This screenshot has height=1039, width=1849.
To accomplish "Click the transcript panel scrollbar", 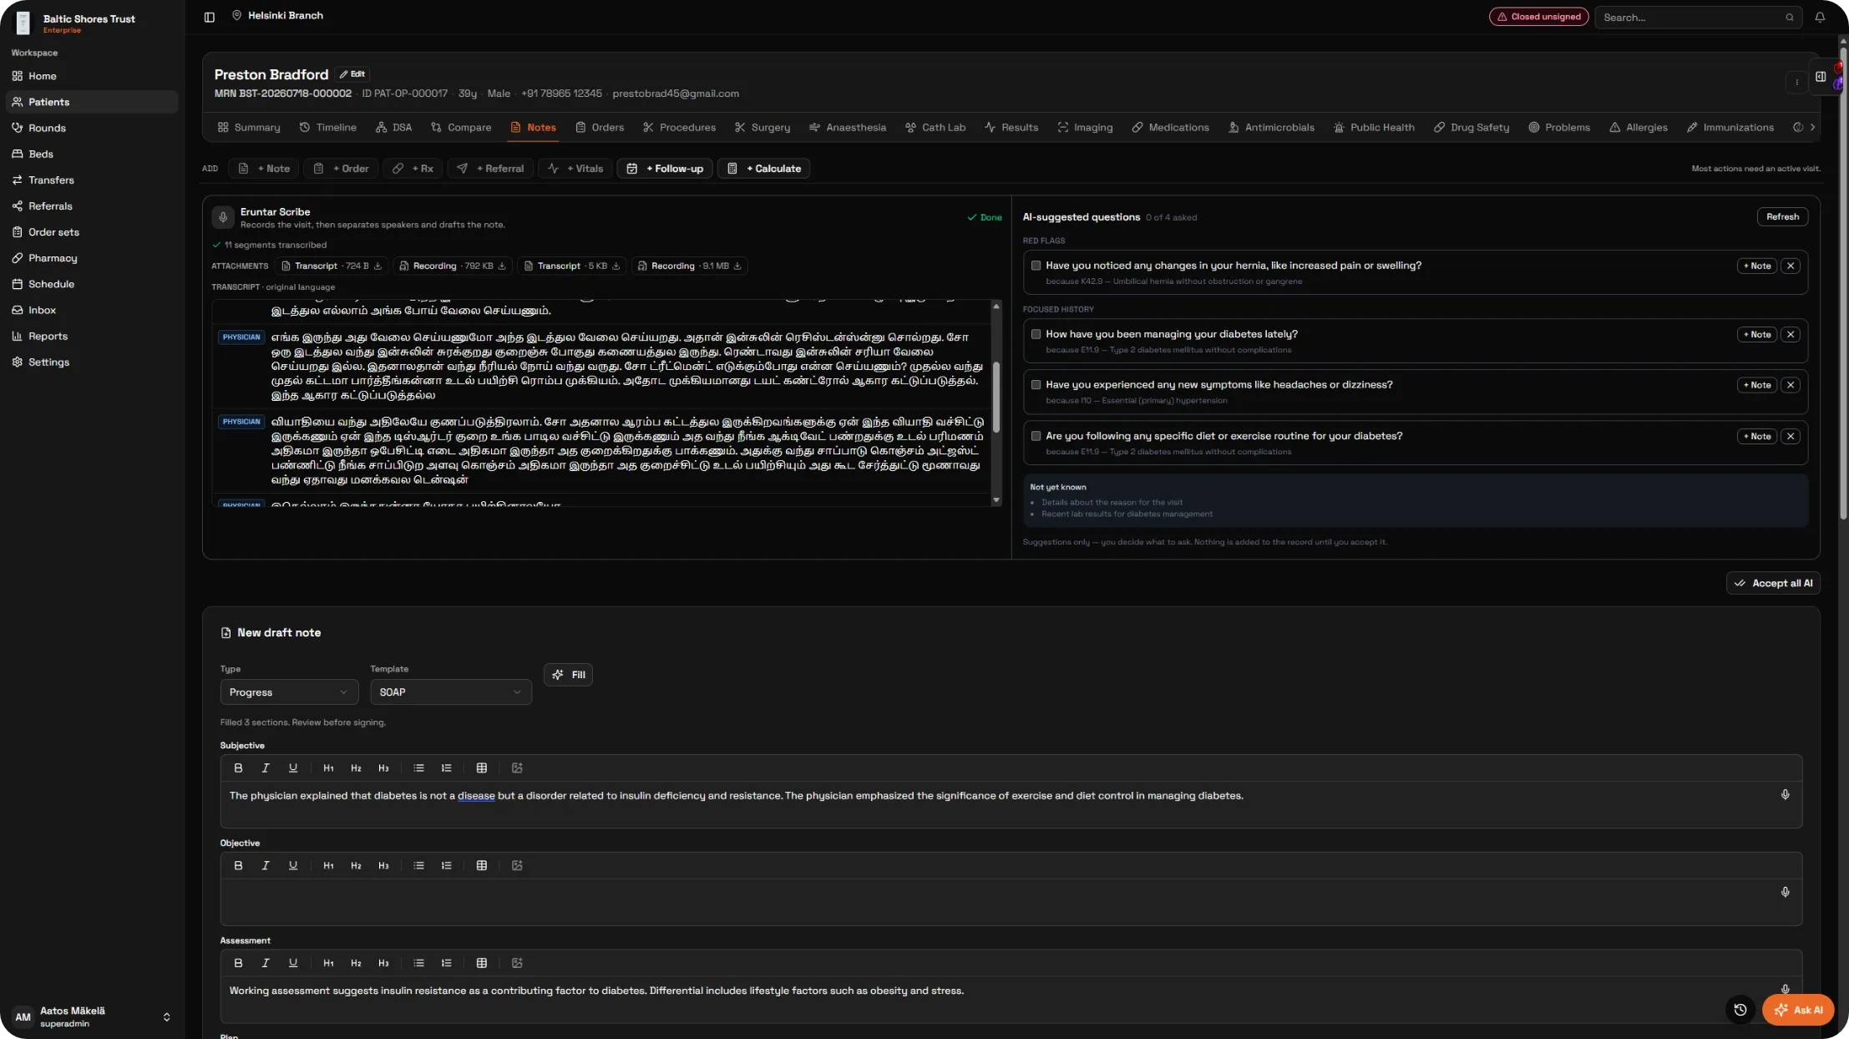I will (x=995, y=397).
